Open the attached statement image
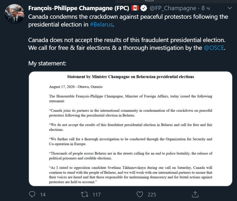This screenshot has height=201, width=237. (130, 129)
